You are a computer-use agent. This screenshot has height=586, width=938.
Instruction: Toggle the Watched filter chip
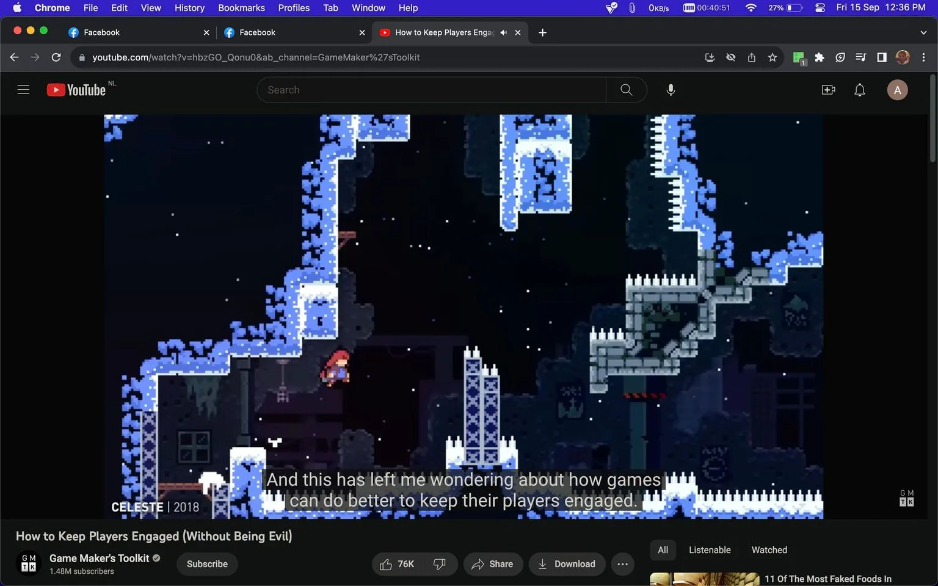tap(768, 549)
